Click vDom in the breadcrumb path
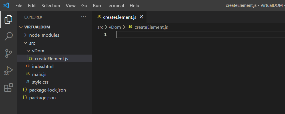 point(115,27)
